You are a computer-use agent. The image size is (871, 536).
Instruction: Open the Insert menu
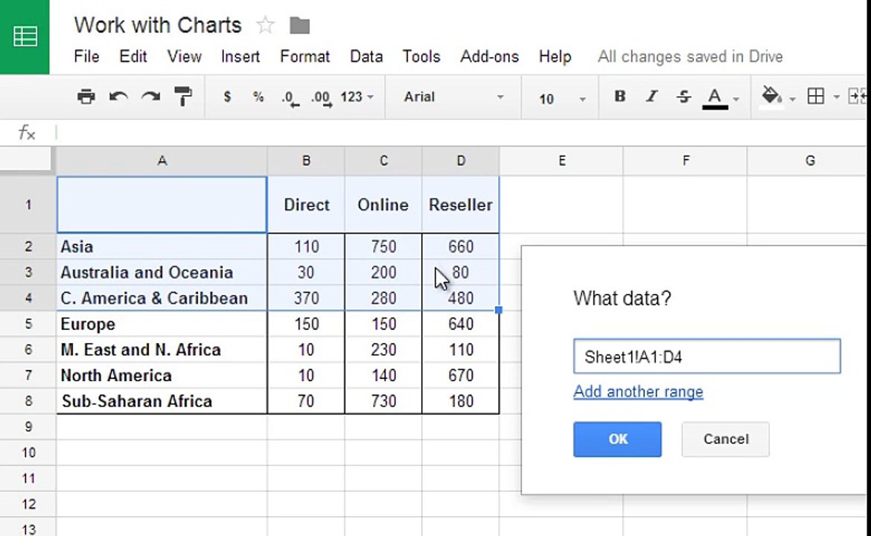pos(240,57)
